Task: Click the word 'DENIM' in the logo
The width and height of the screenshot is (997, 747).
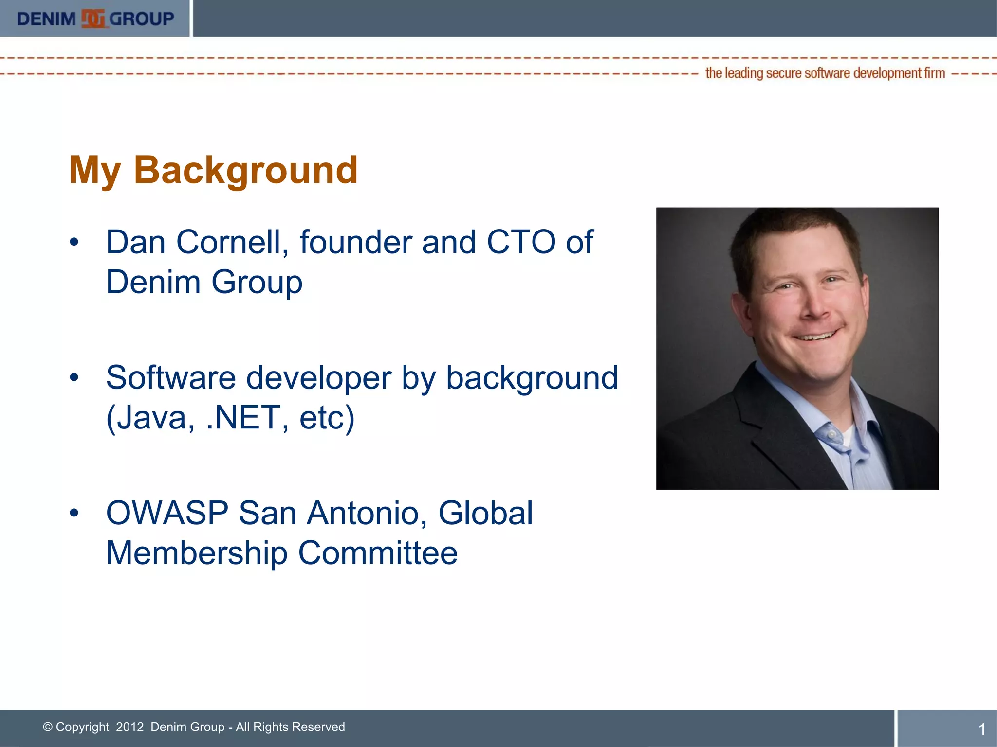Action: (x=46, y=19)
